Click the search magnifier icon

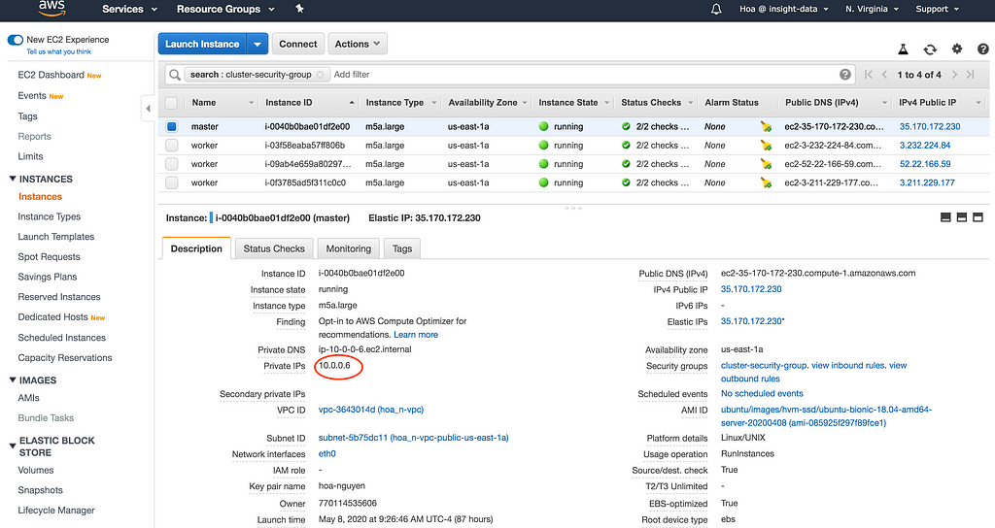(175, 75)
